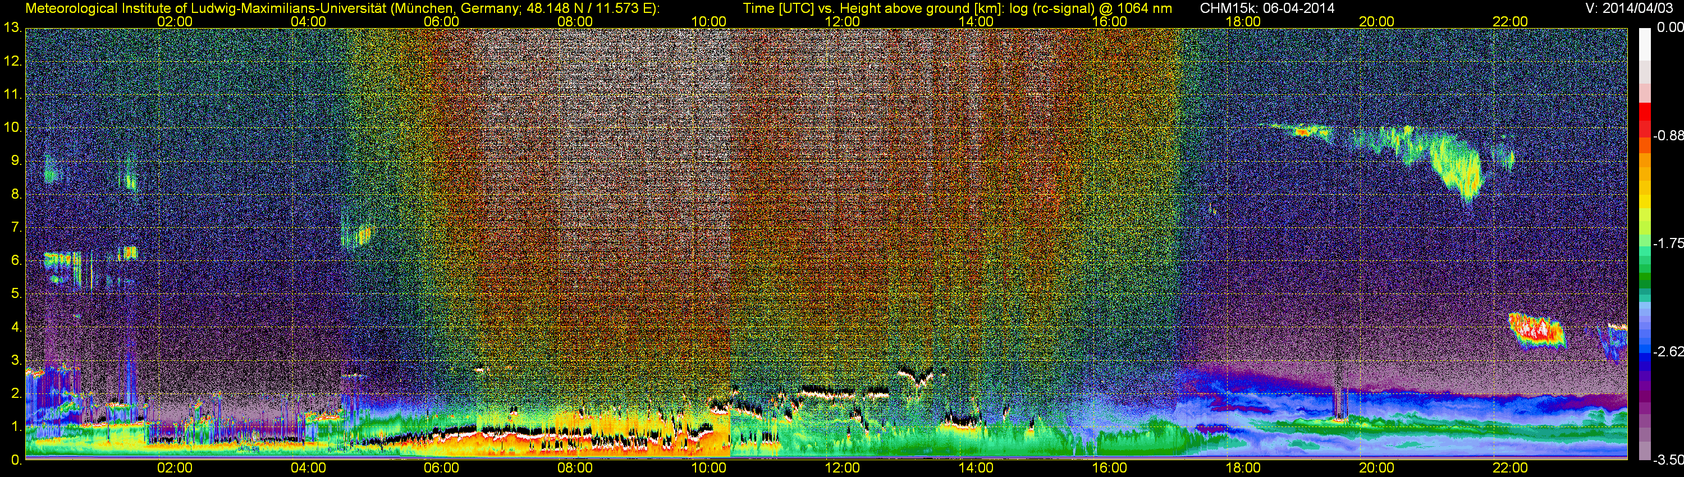1684x477 pixels.
Task: Click the 06:00 label on the top time axis
Action: point(441,21)
